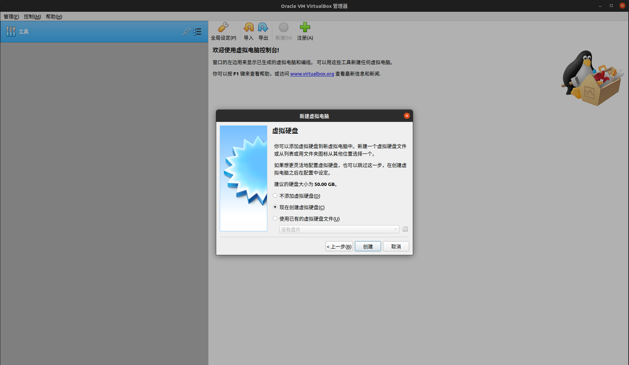Screen dimensions: 629x365
Task: Open the 管理(F) menu
Action: click(x=11, y=16)
